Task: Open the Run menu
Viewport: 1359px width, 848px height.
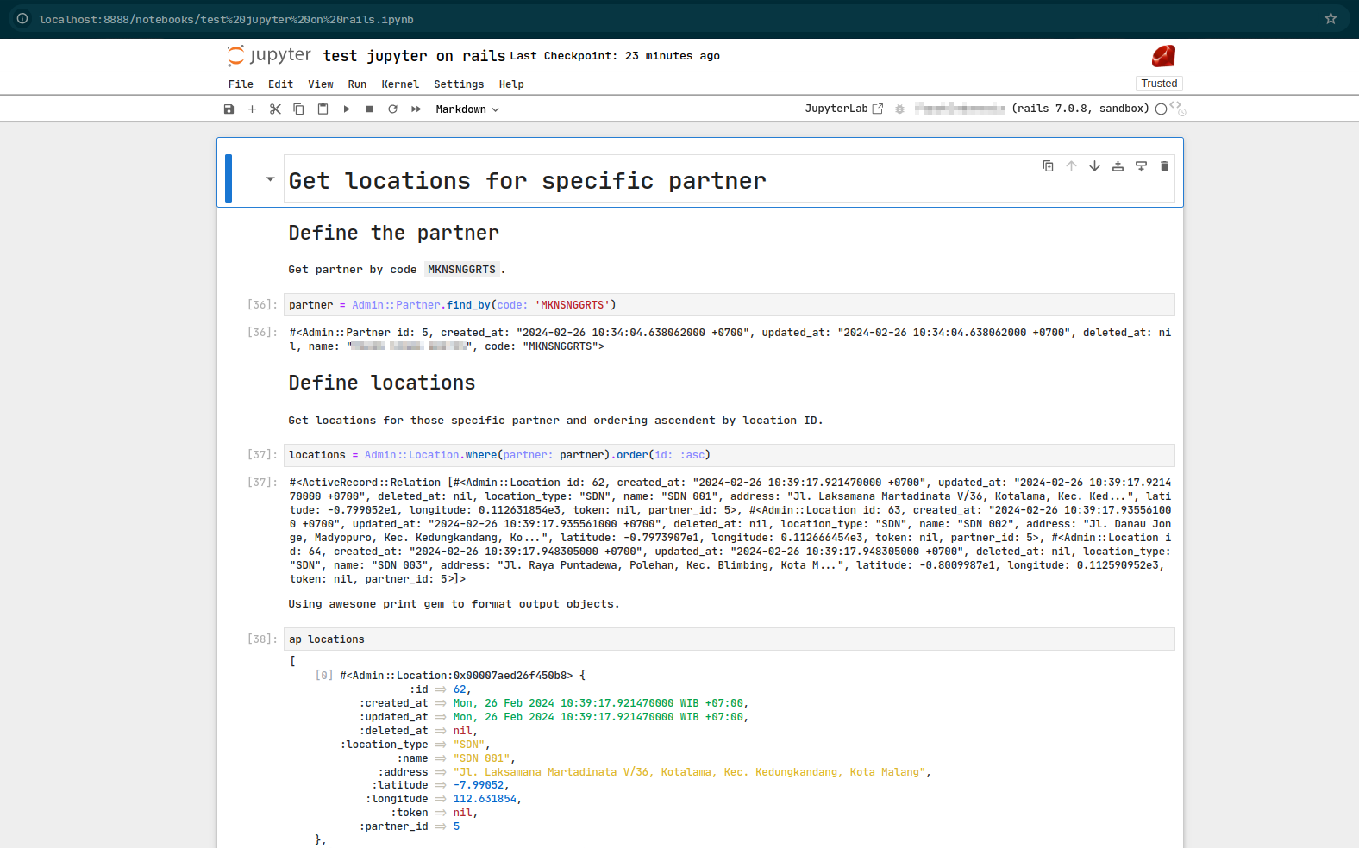Action: click(x=357, y=84)
